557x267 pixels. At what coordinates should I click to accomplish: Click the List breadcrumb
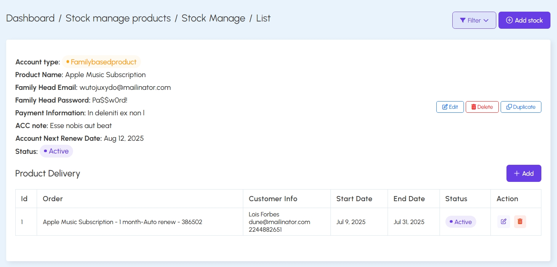(x=263, y=18)
